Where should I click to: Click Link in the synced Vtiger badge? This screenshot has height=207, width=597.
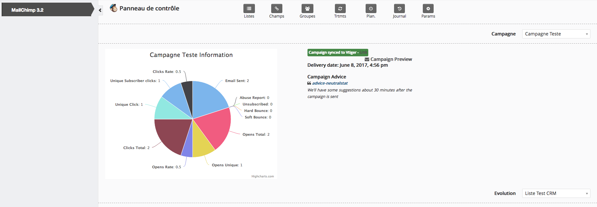point(363,52)
